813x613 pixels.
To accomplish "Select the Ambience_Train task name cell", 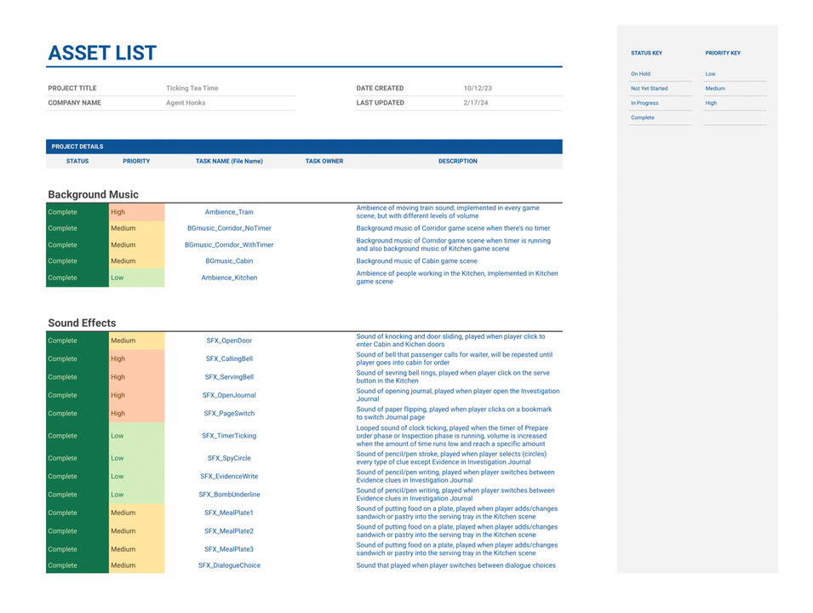I will [x=229, y=212].
